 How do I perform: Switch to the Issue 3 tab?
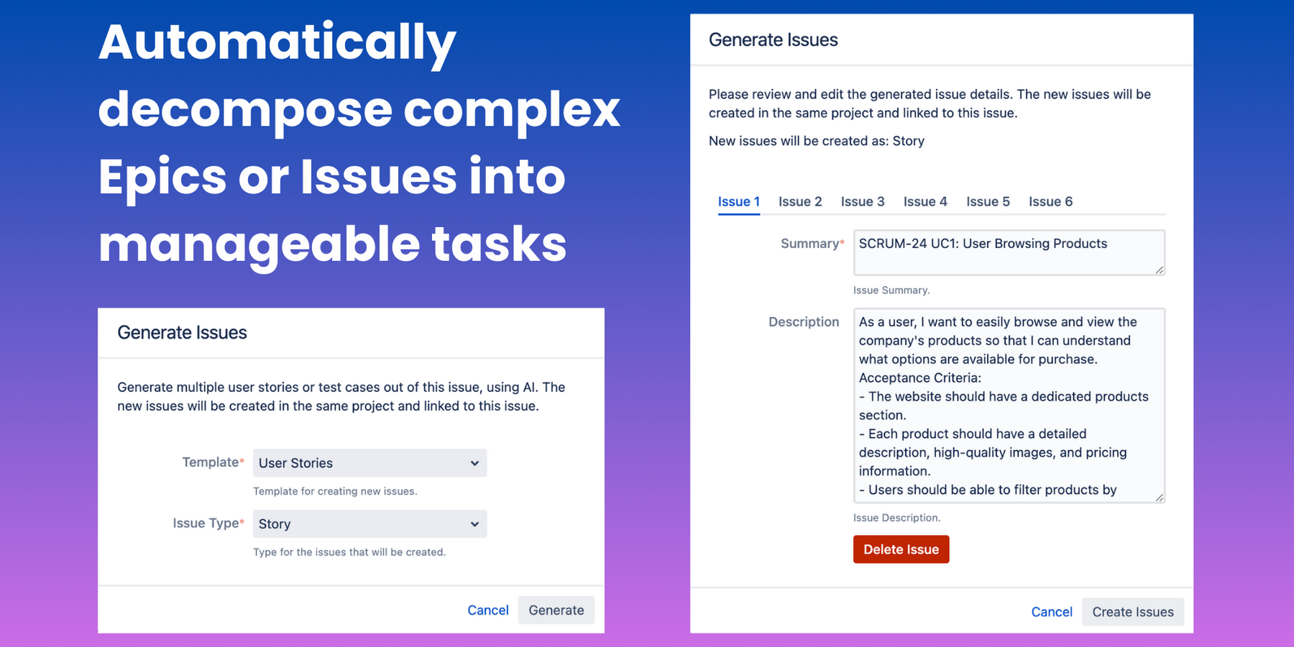863,202
